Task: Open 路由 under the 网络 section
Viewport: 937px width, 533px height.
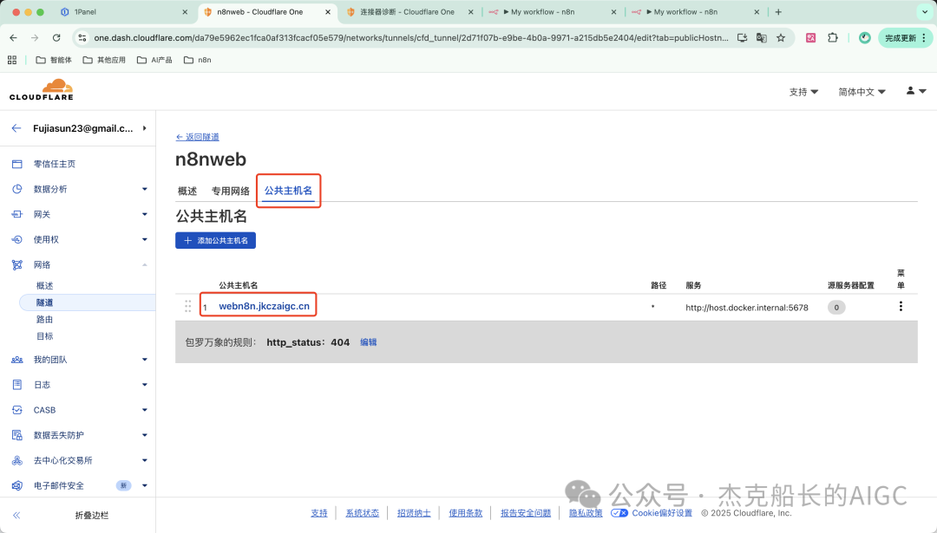Action: coord(45,319)
